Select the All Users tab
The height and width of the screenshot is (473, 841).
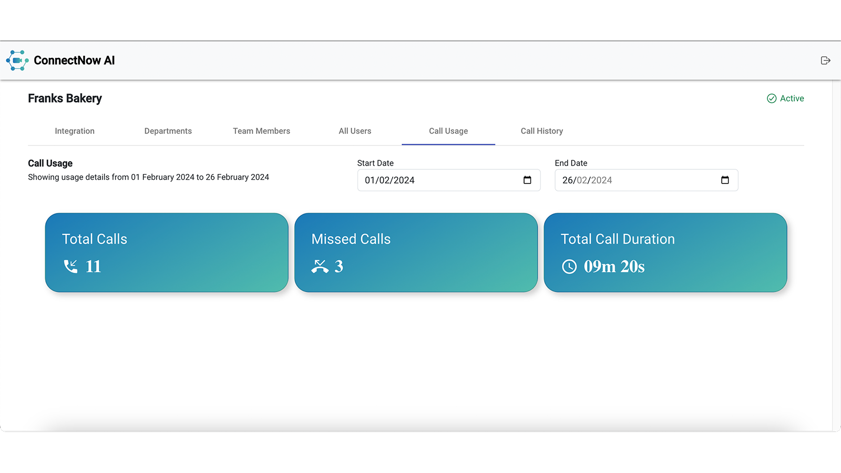tap(355, 131)
